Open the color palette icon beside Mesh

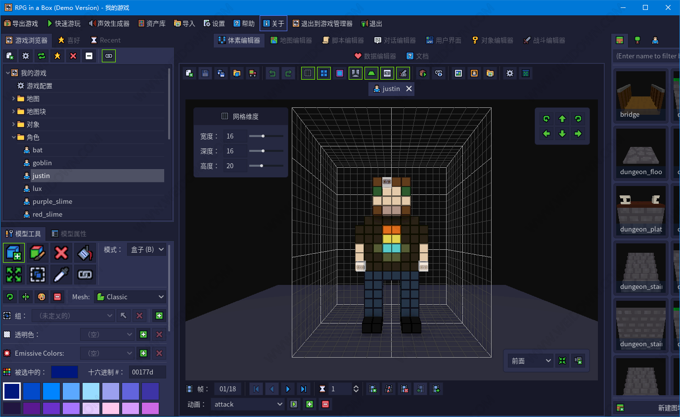(x=42, y=297)
